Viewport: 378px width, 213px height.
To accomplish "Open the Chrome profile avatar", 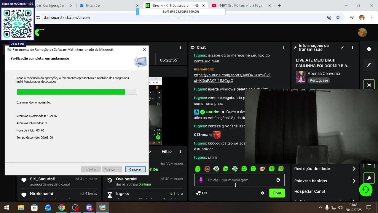I will [x=362, y=17].
